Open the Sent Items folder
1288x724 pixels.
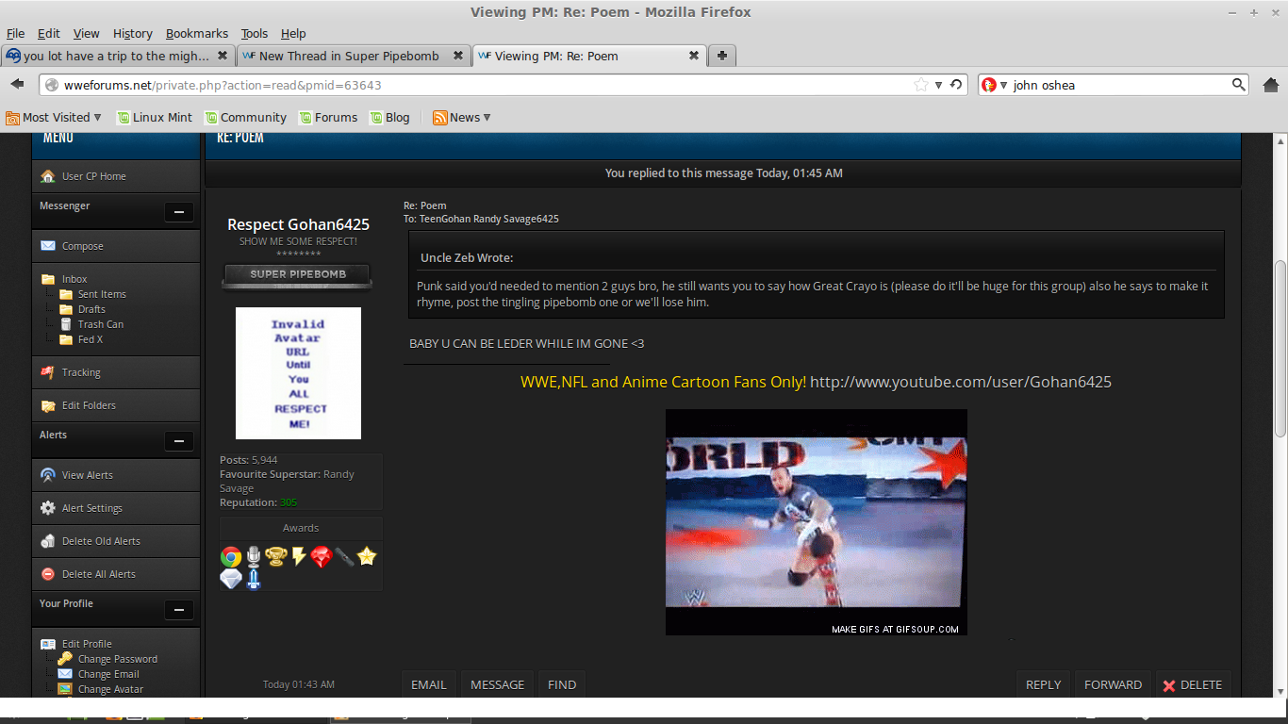point(102,294)
